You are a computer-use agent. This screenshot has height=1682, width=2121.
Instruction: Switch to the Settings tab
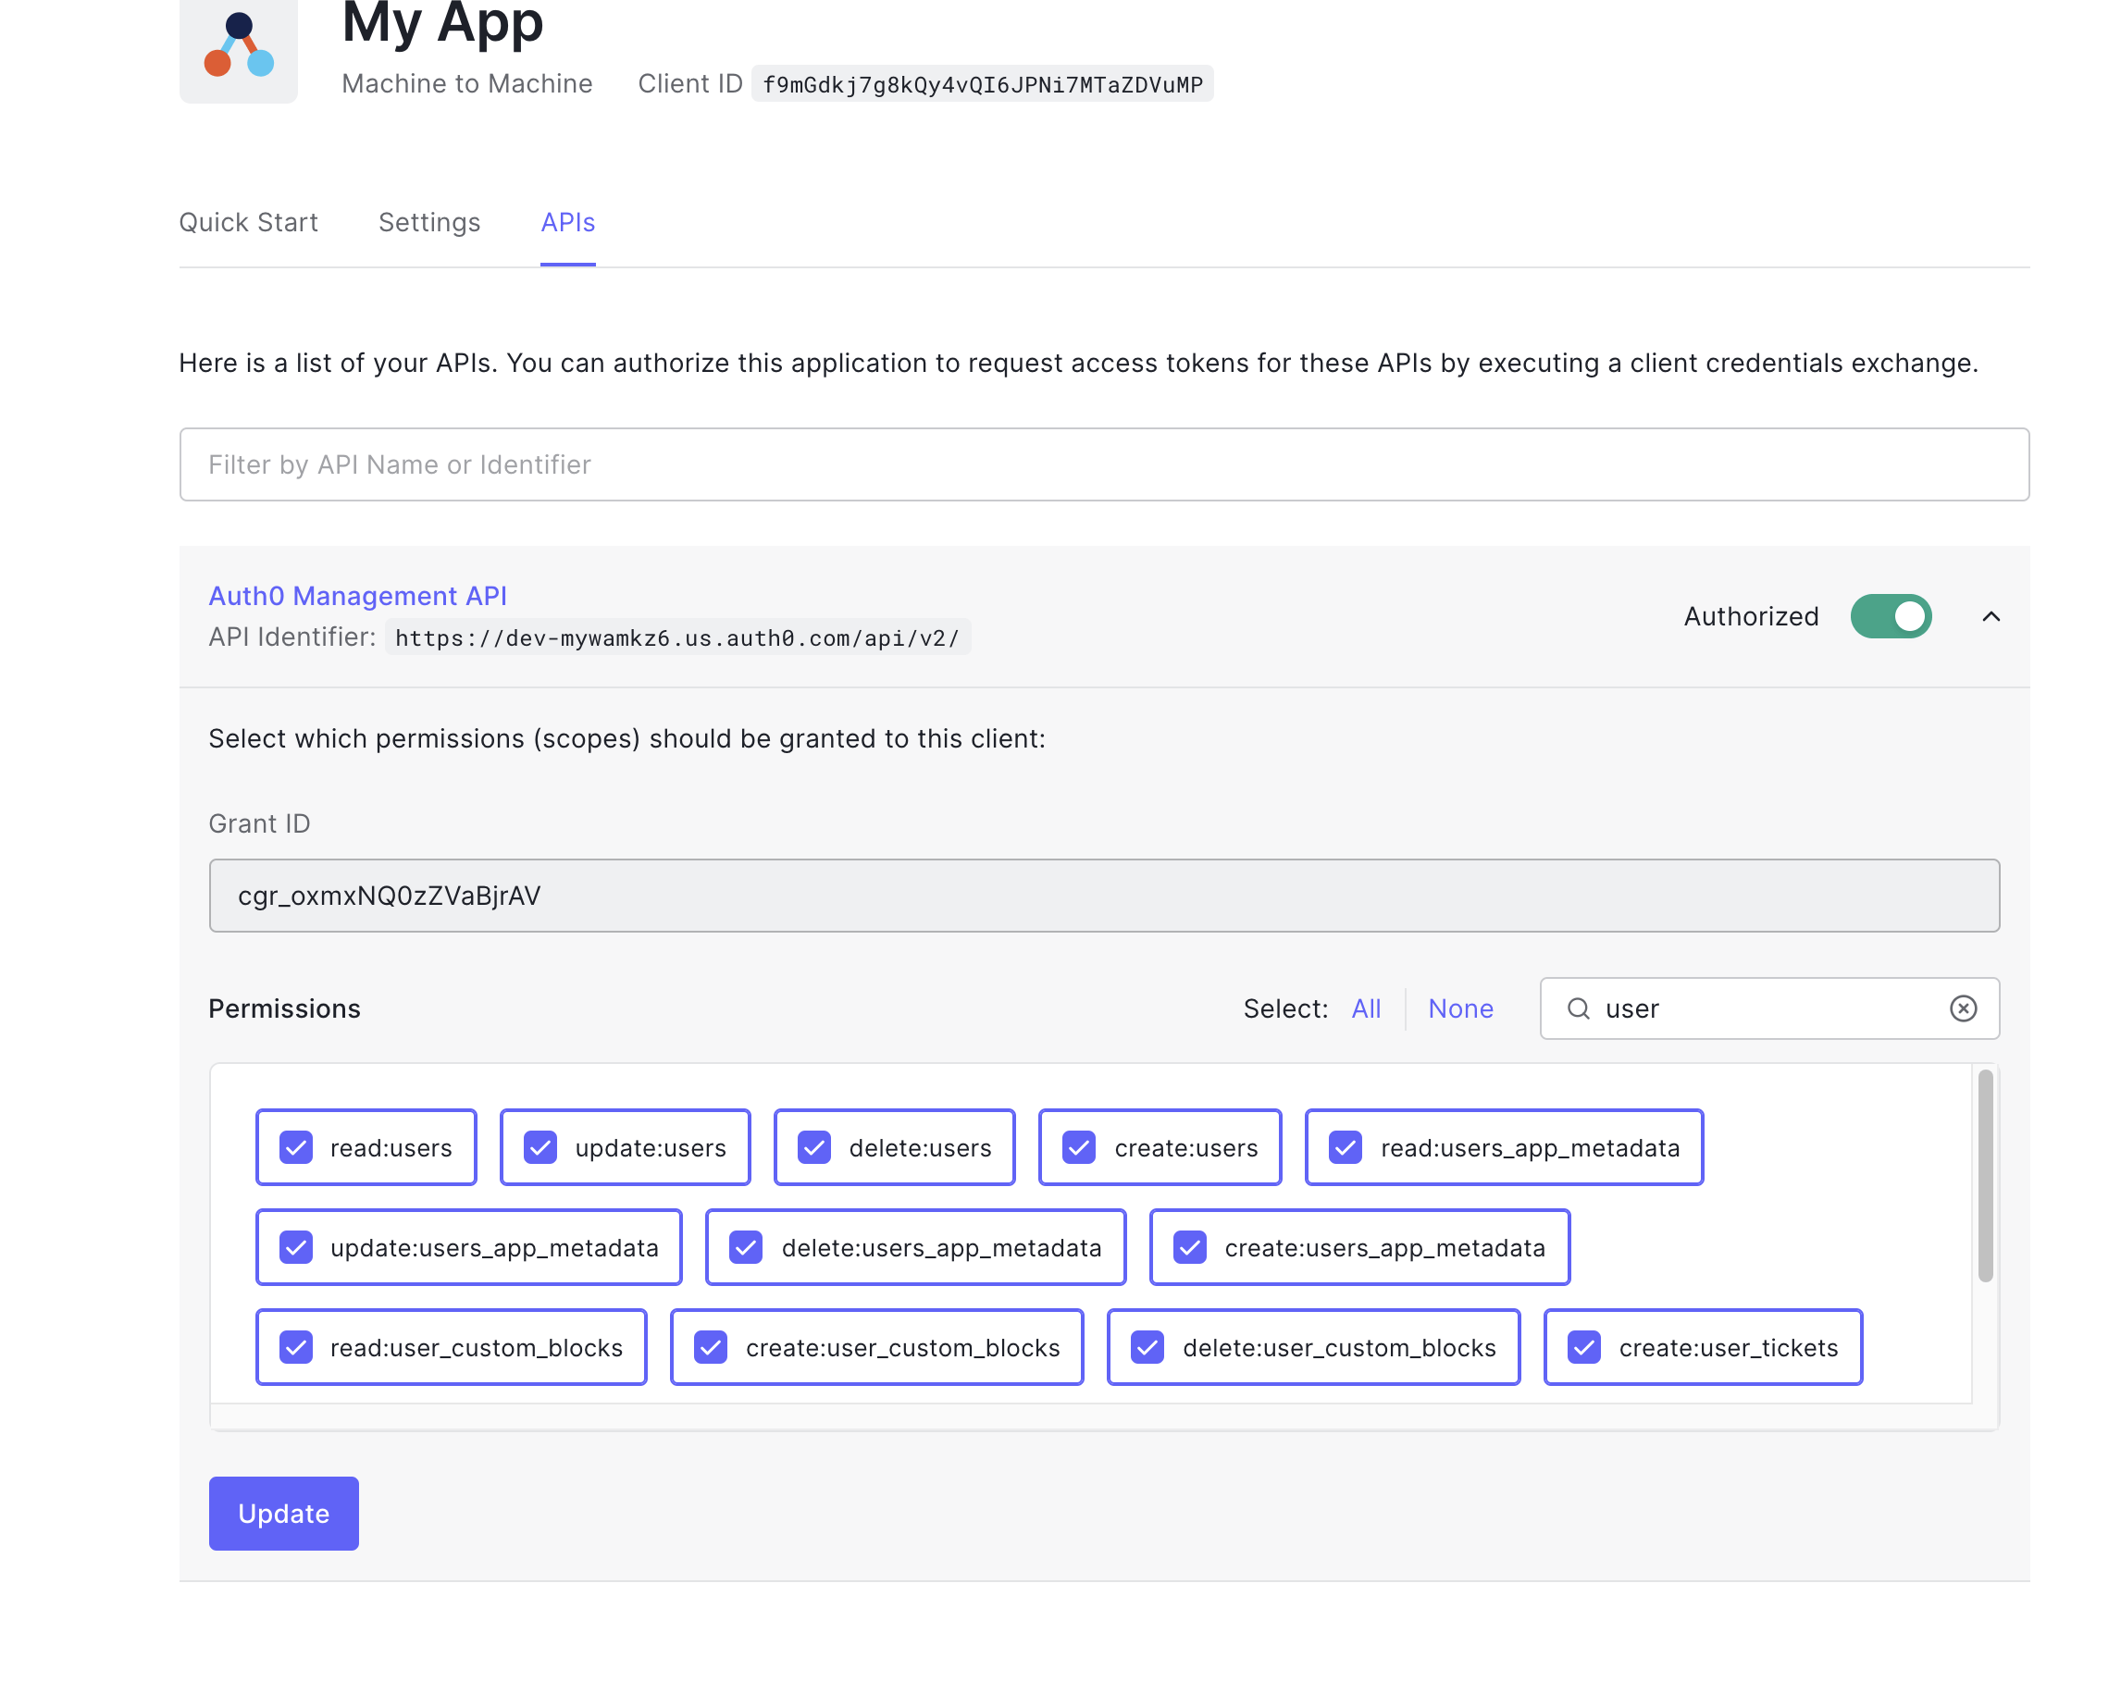pyautogui.click(x=429, y=222)
